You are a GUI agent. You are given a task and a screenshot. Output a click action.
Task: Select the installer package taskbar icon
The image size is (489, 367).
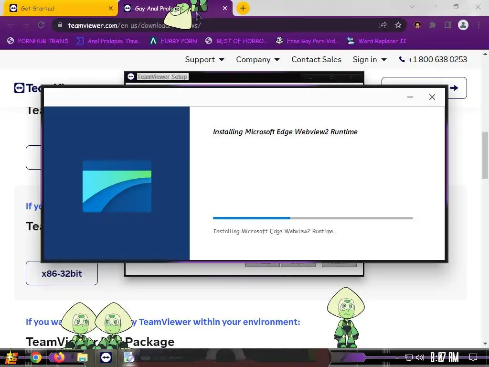(x=129, y=357)
